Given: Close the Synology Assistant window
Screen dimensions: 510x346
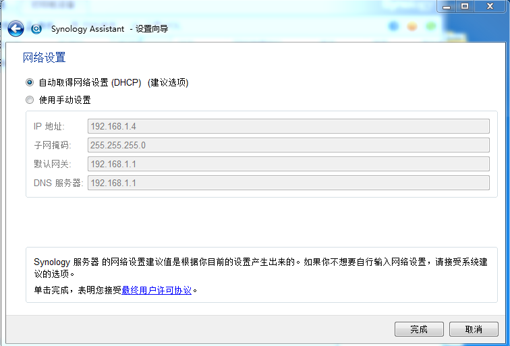Looking at the screenshot, I should [x=490, y=6].
